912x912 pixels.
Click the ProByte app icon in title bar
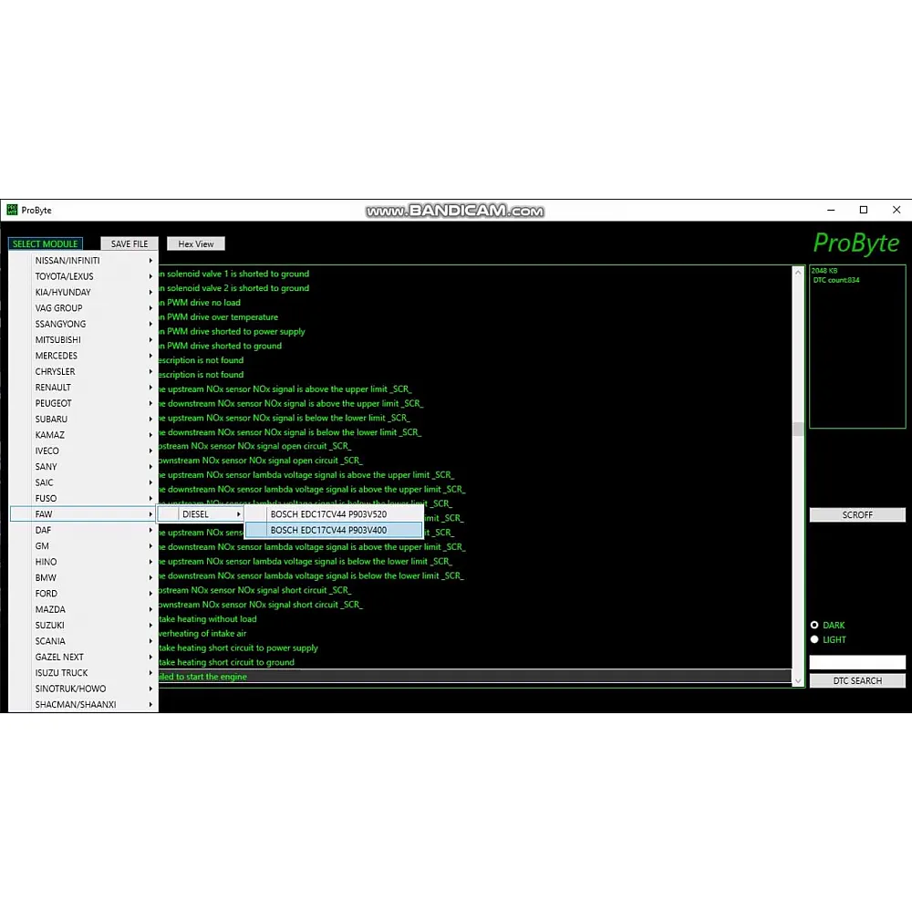click(12, 210)
